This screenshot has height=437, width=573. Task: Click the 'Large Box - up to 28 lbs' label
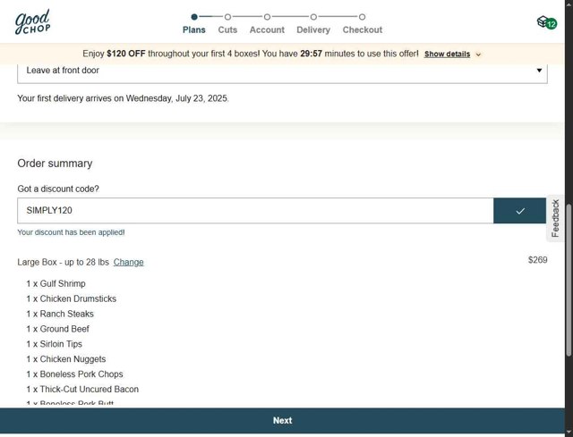(x=64, y=262)
